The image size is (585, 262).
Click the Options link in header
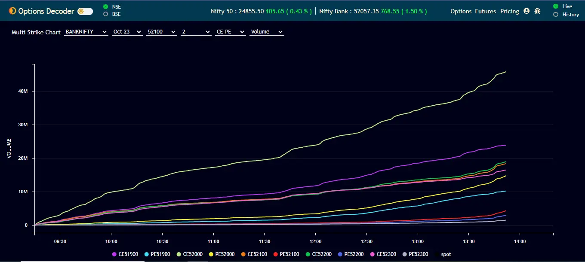coord(461,11)
